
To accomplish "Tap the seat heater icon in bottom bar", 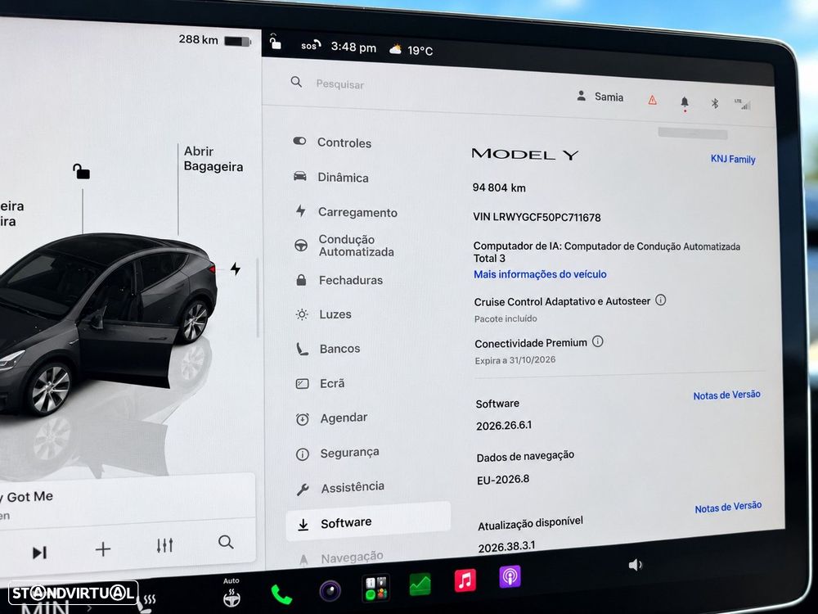I will [x=146, y=603].
